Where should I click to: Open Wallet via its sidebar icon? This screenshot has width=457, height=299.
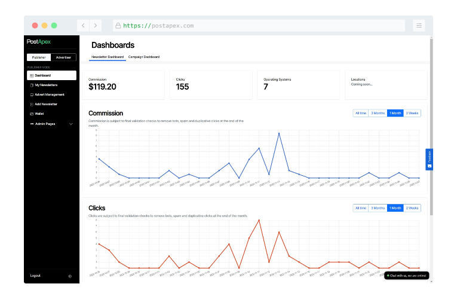(x=32, y=114)
